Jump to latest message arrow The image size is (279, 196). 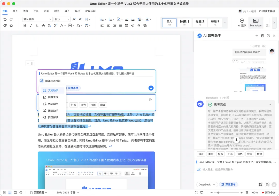[x=236, y=140]
